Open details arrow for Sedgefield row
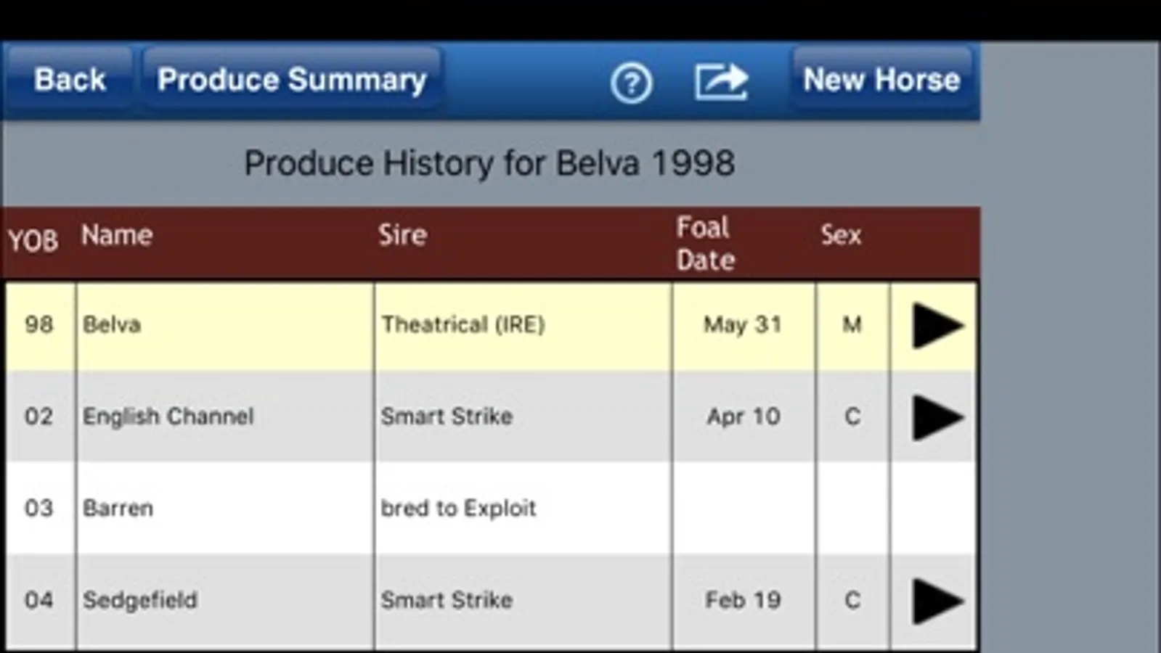The height and width of the screenshot is (653, 1161). click(937, 601)
